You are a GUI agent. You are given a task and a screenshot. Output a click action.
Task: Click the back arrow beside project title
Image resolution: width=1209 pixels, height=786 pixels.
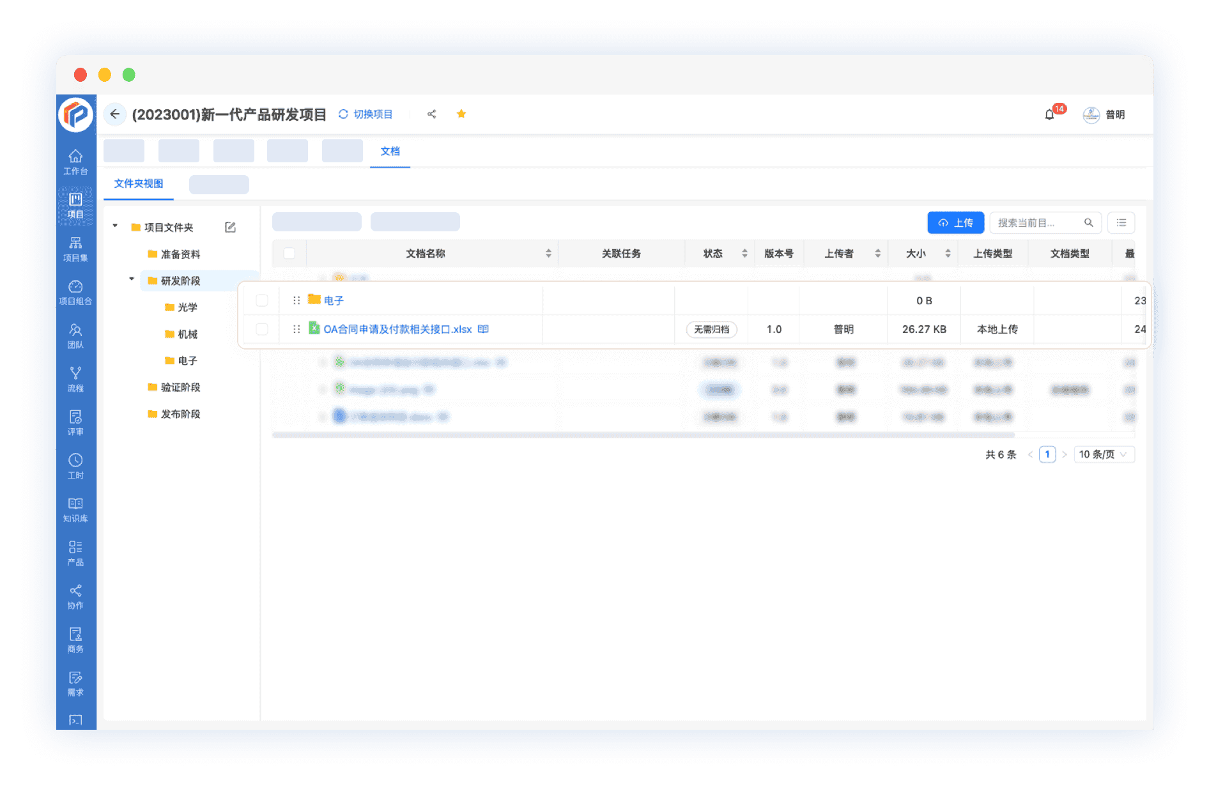point(114,114)
